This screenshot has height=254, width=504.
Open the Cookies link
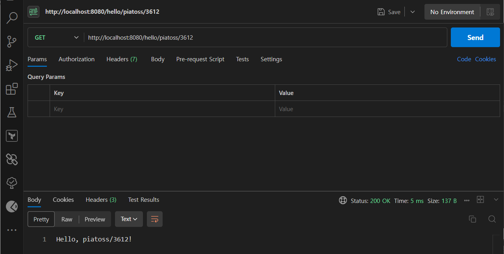click(x=485, y=59)
